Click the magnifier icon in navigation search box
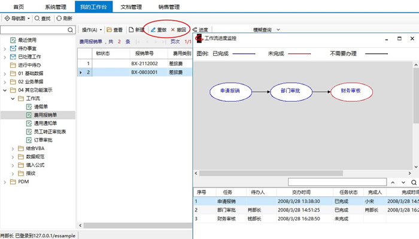Image resolution: width=419 pixels, height=239 pixels. (x=70, y=30)
